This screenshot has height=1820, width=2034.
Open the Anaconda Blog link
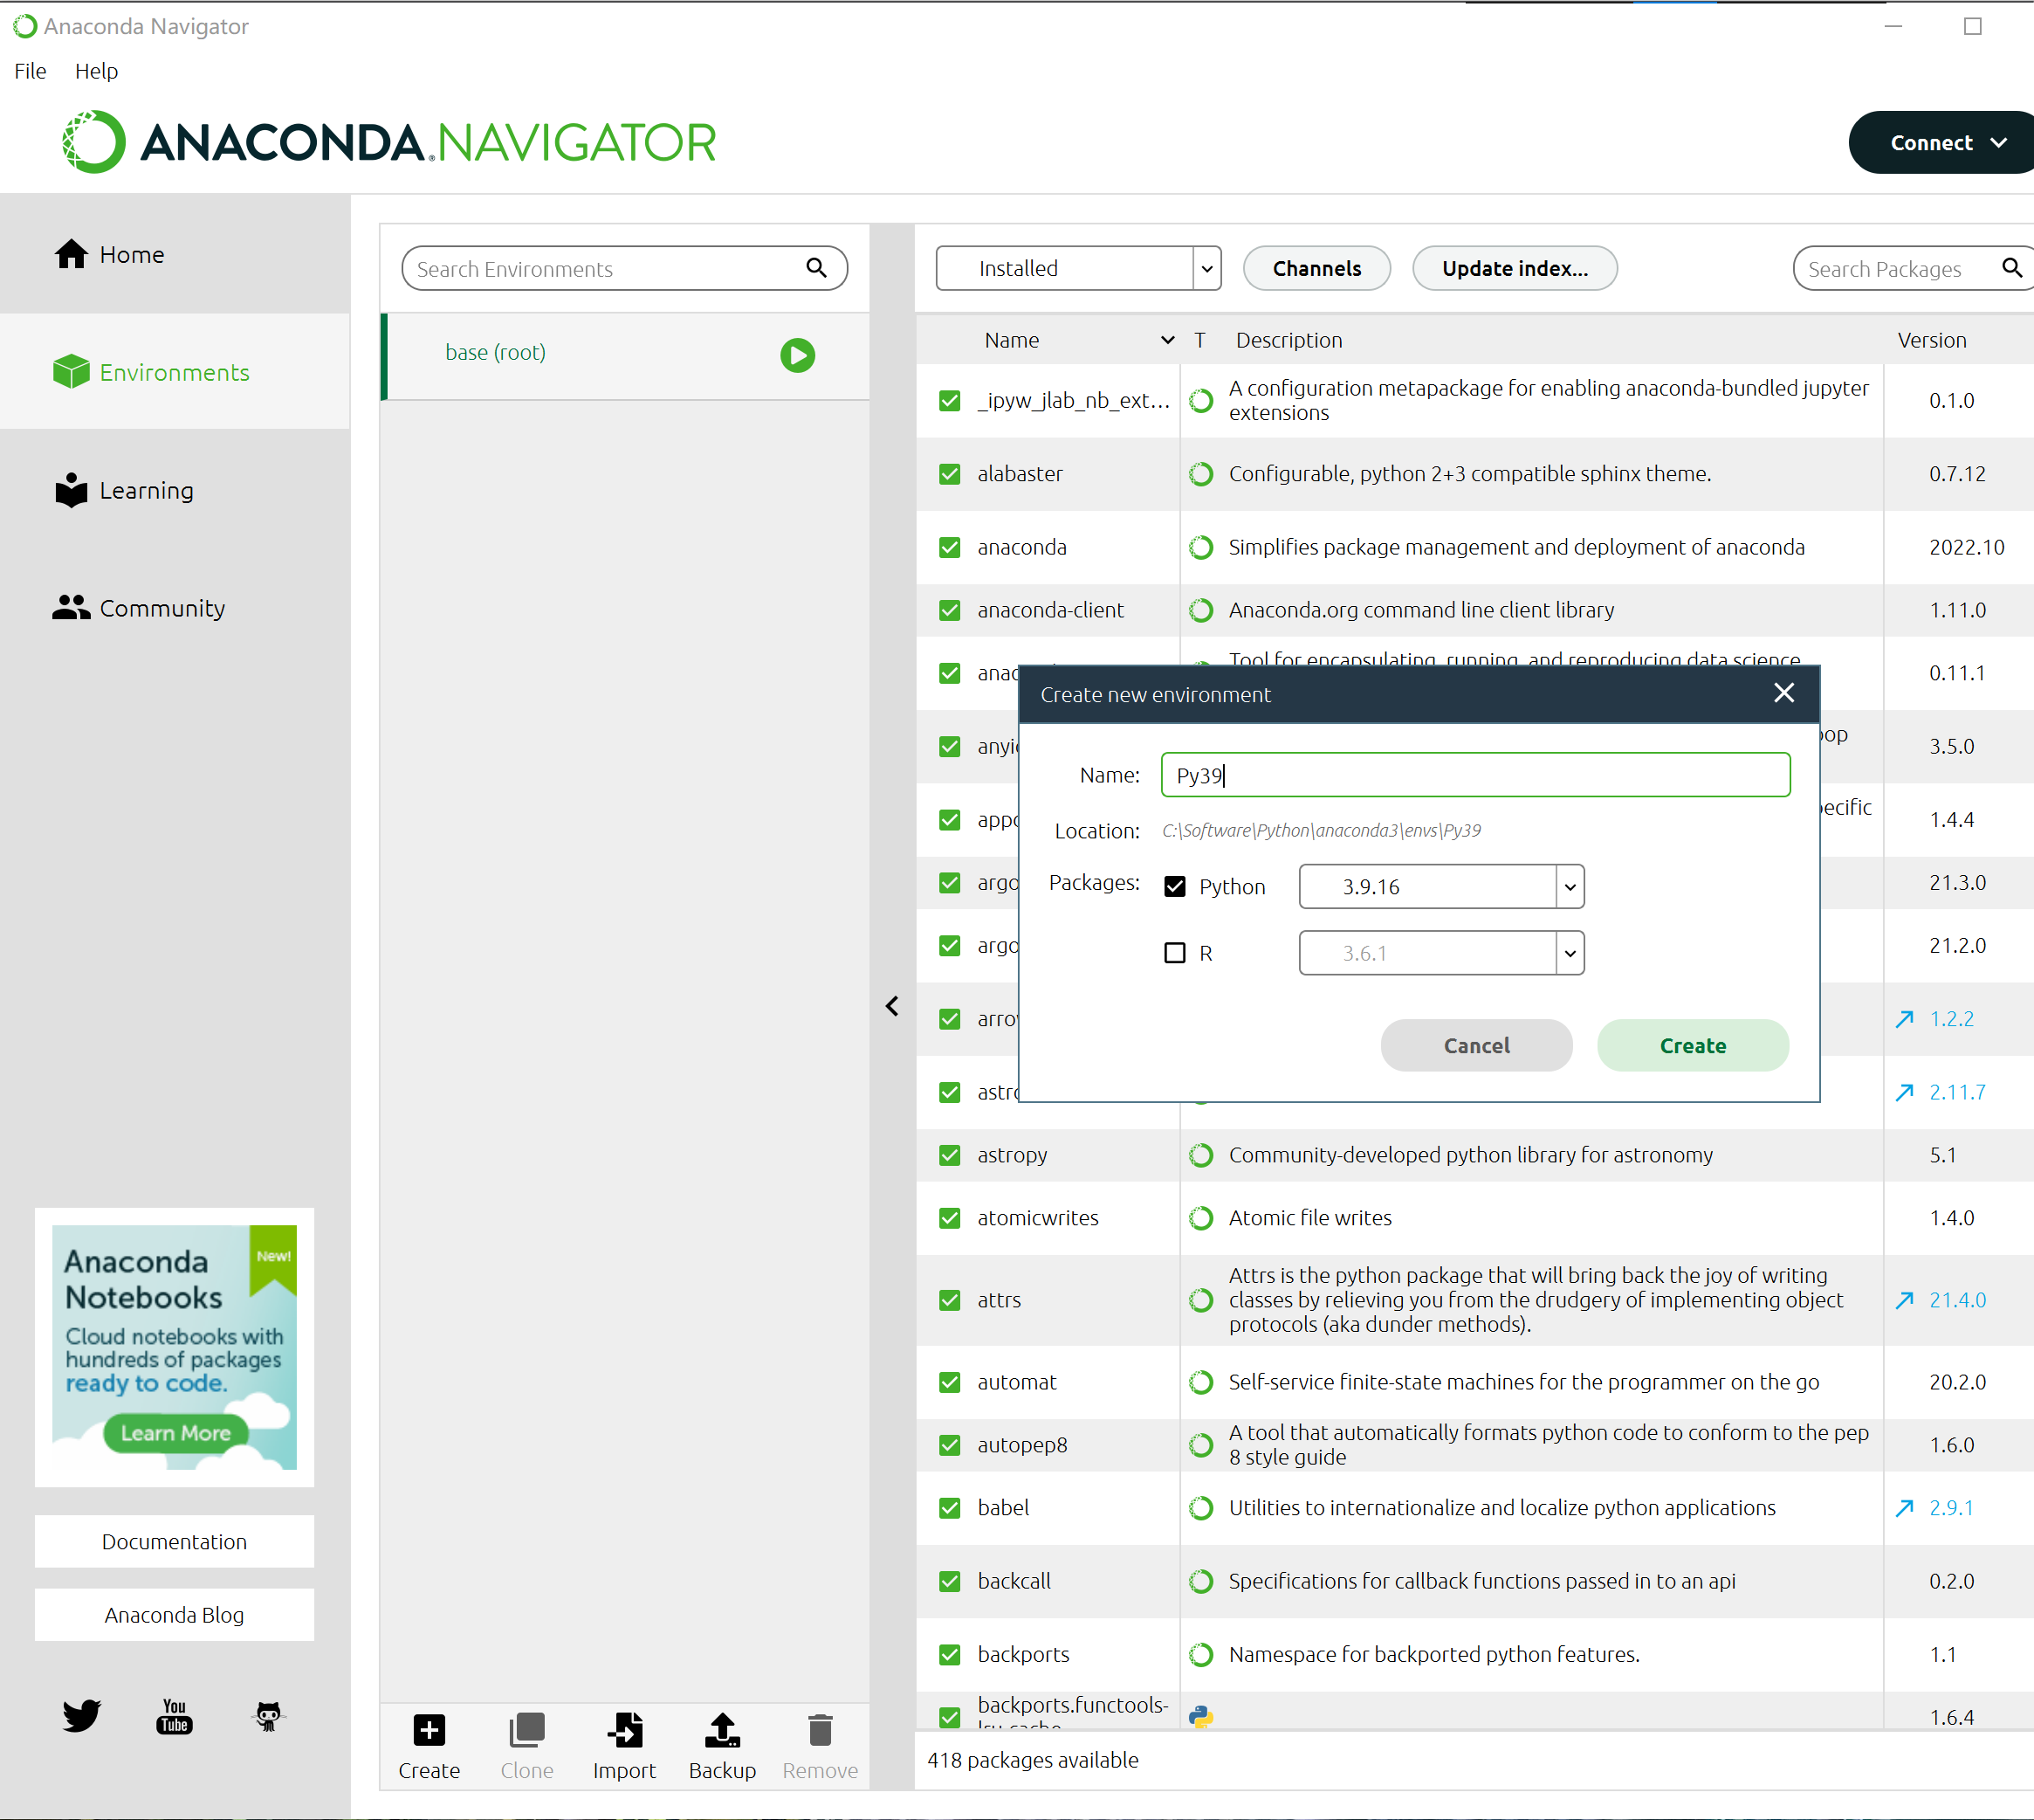tap(174, 1614)
